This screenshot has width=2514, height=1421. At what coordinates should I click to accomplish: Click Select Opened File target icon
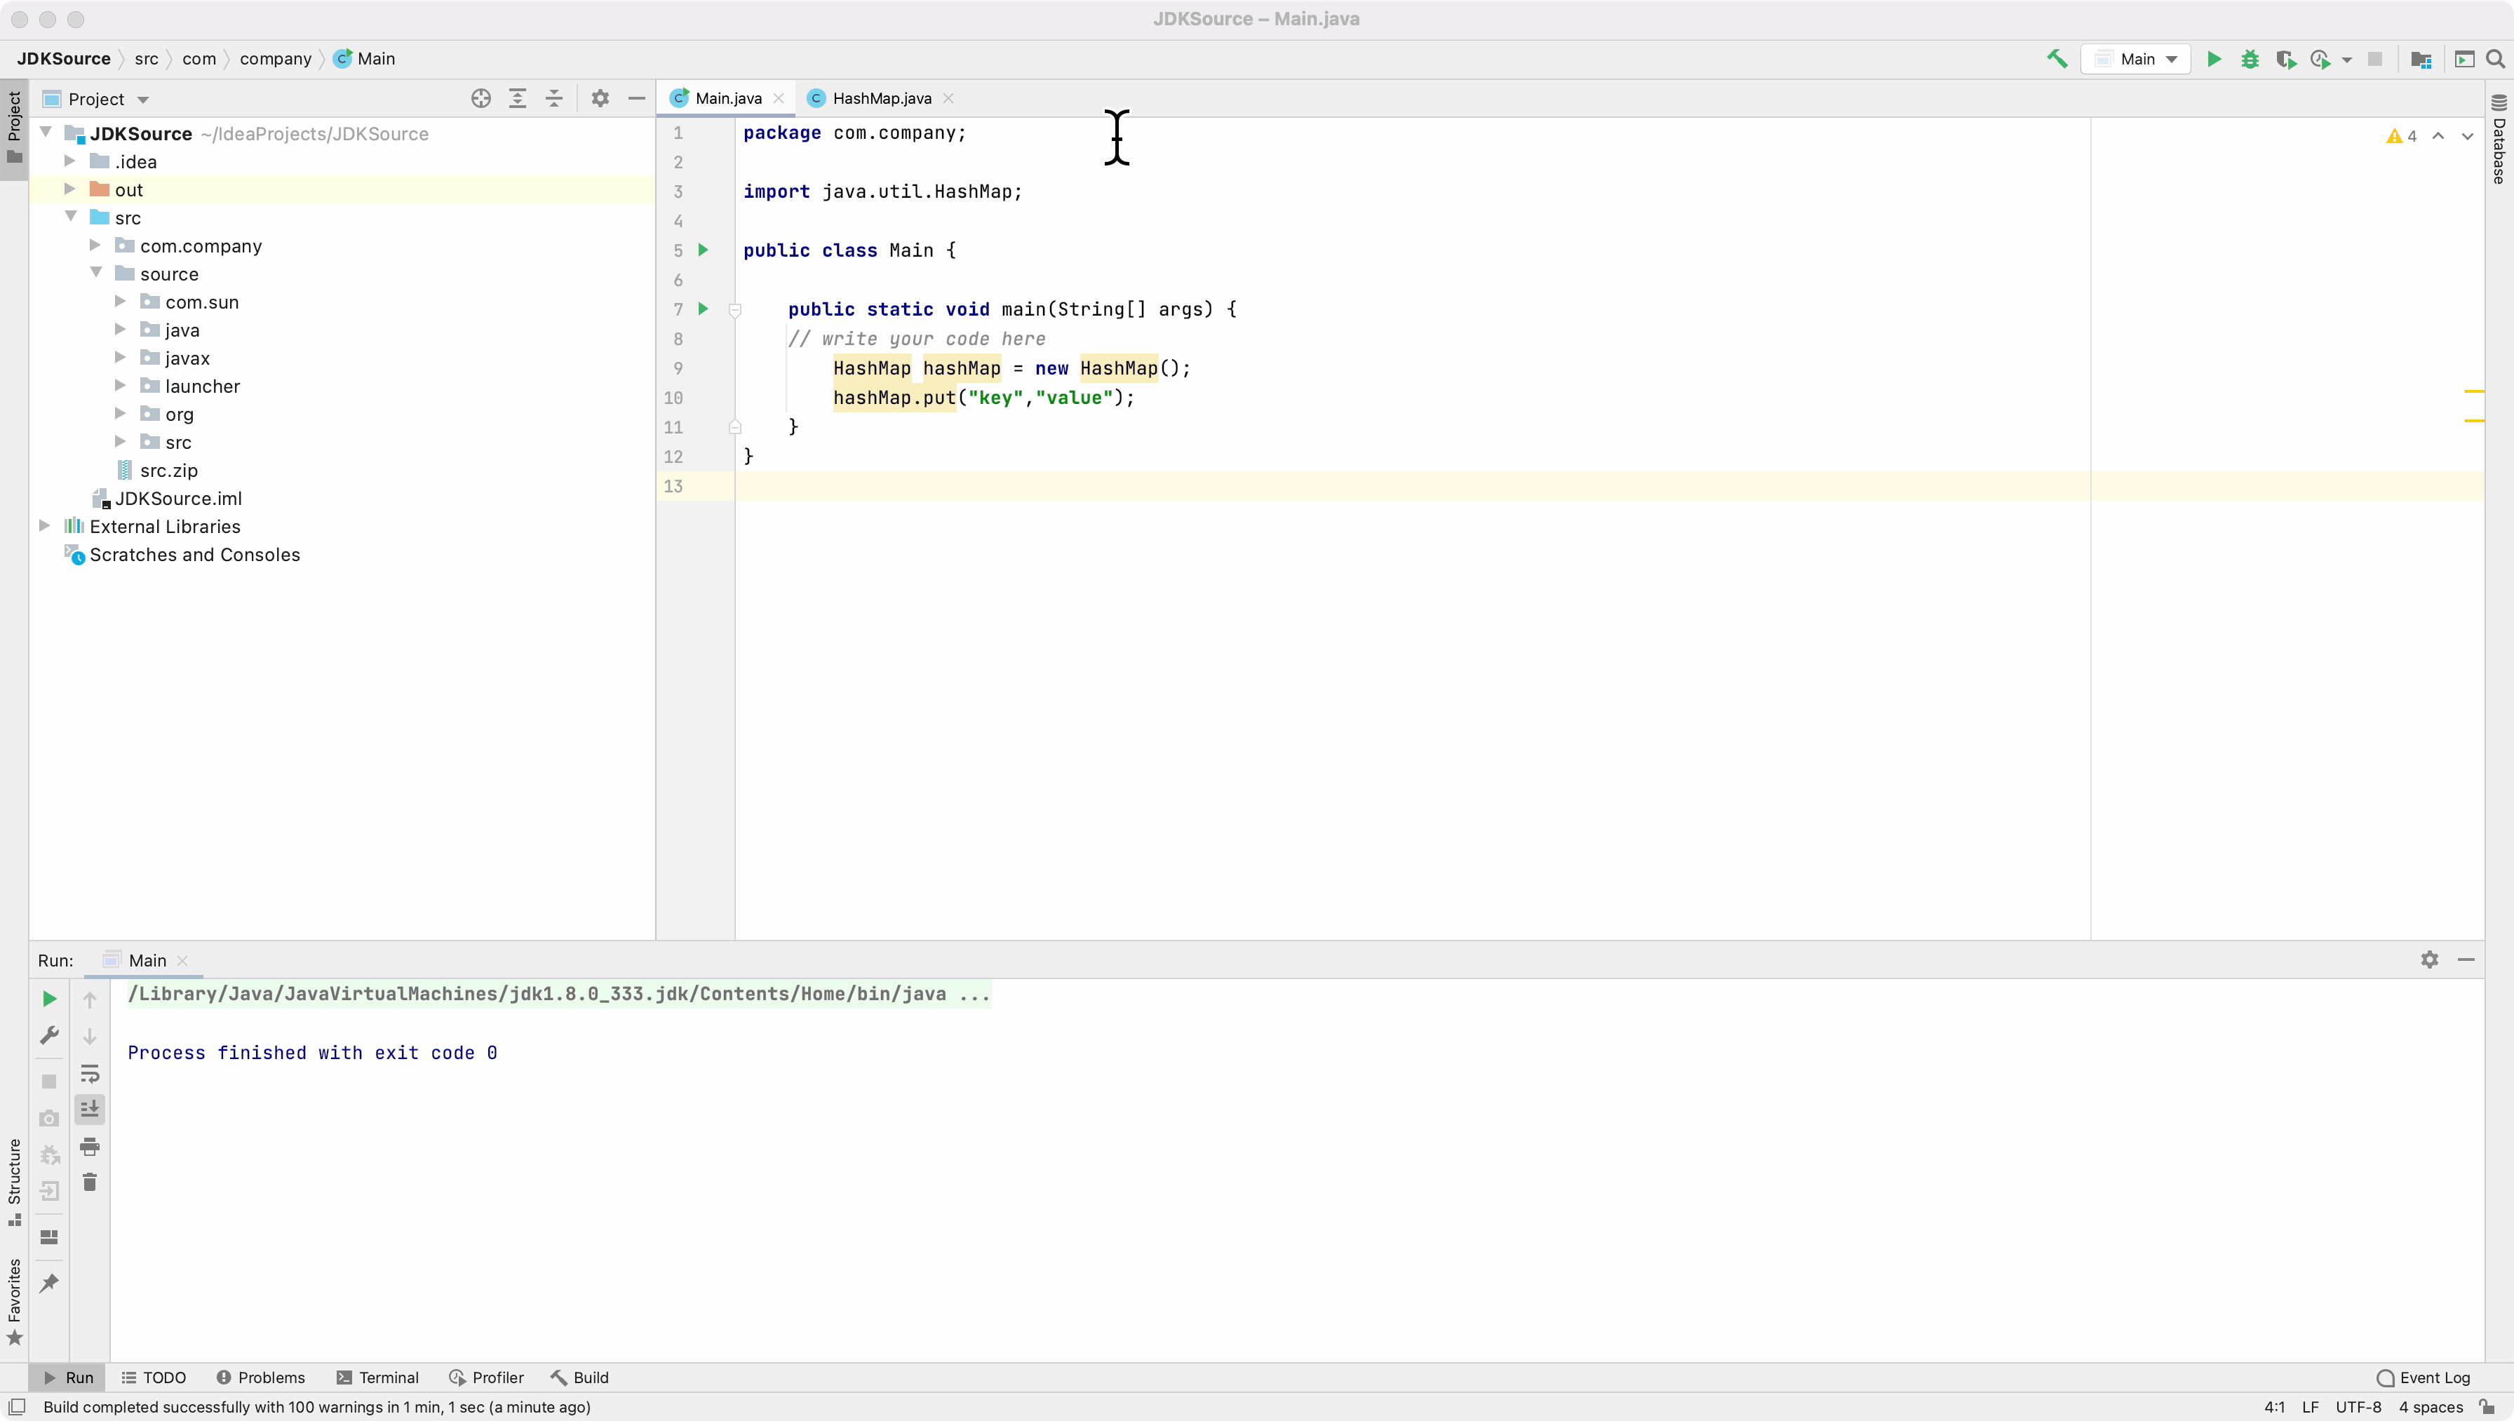click(480, 99)
